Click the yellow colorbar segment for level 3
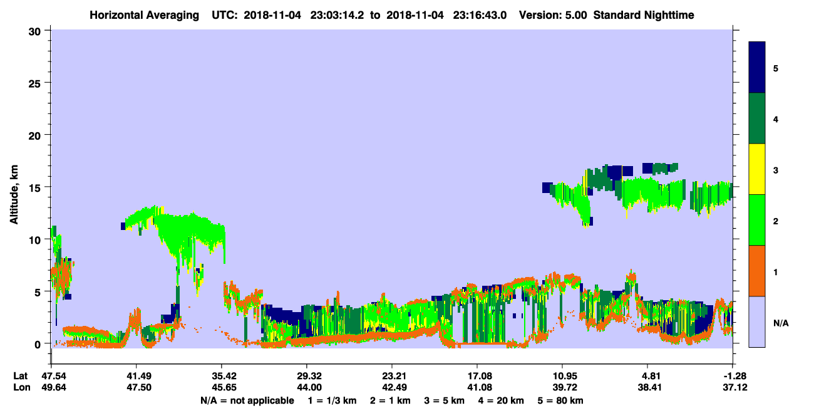Image resolution: width=814 pixels, height=418 pixels. pos(757,169)
